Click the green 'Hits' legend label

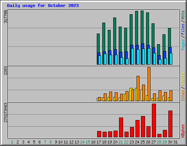[x=183, y=15]
